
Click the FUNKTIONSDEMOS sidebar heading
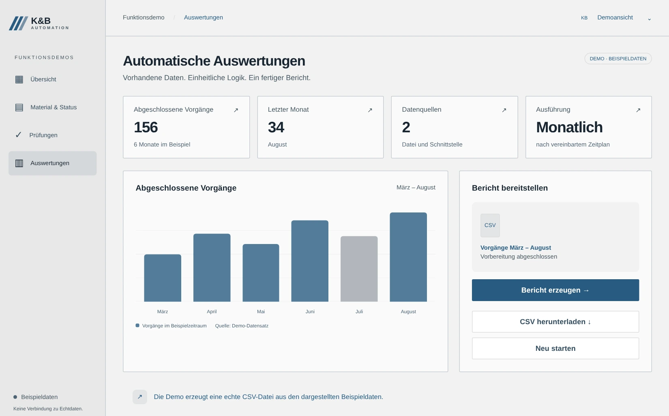[x=44, y=57]
